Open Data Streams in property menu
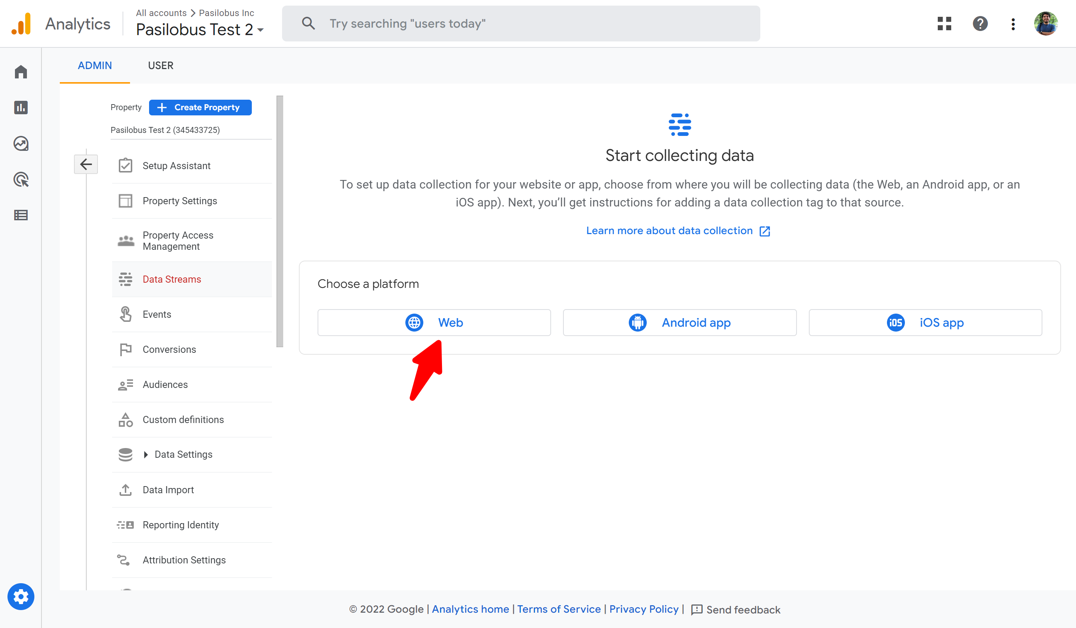Screen dimensions: 1076x628 click(x=171, y=279)
